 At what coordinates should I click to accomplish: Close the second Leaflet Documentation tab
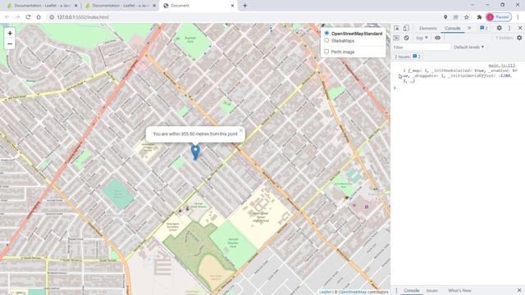pyautogui.click(x=154, y=6)
